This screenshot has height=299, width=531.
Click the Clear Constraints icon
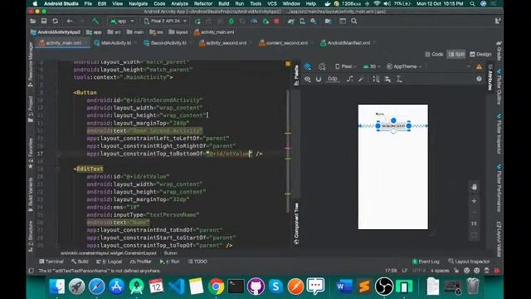point(350,79)
